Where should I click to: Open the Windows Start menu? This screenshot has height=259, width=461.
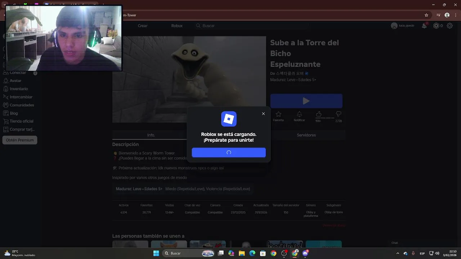tap(156, 253)
